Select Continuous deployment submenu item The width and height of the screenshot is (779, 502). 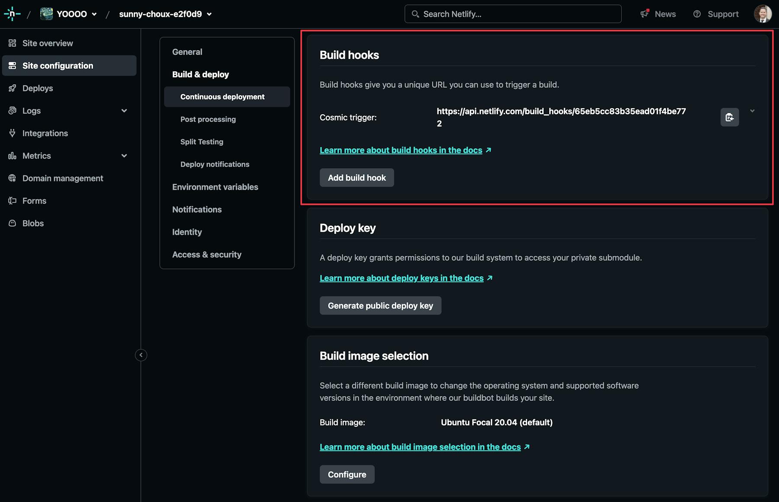(x=227, y=97)
